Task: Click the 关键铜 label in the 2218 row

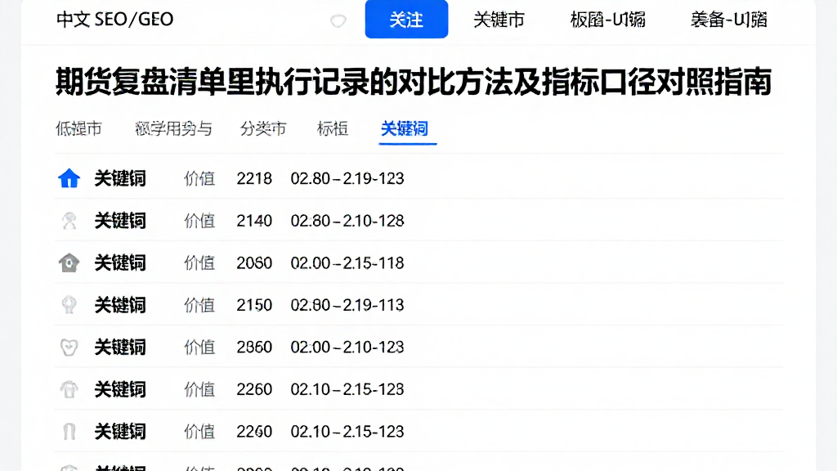Action: (120, 178)
